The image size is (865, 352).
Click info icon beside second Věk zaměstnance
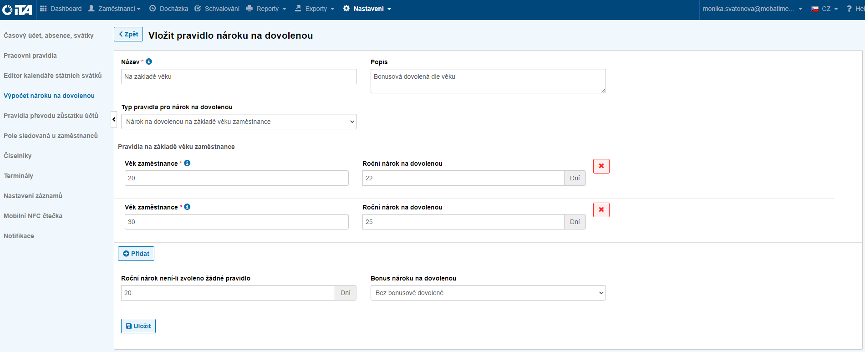pos(187,207)
